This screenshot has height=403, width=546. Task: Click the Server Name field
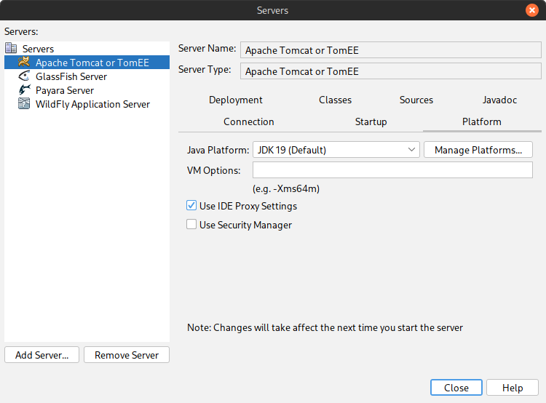391,50
